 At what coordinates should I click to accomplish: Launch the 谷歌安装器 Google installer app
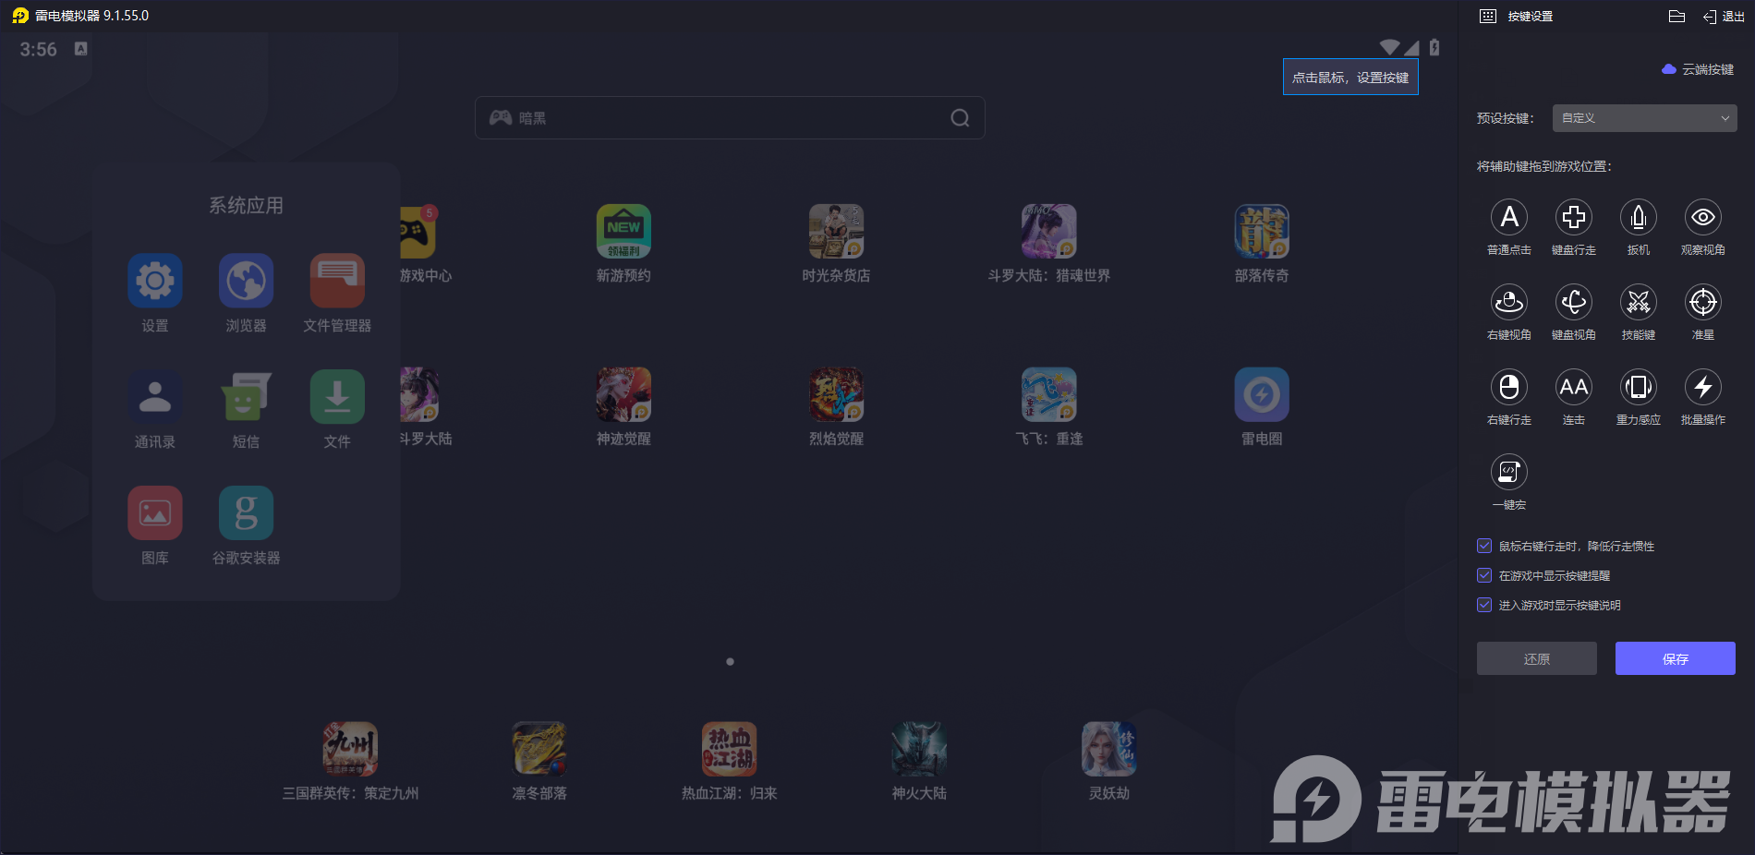point(246,512)
